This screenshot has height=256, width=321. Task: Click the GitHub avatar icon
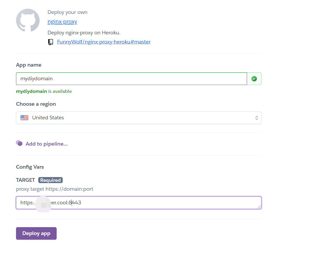(28, 20)
